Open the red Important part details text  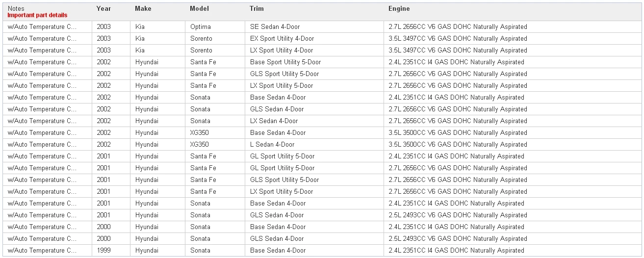37,15
